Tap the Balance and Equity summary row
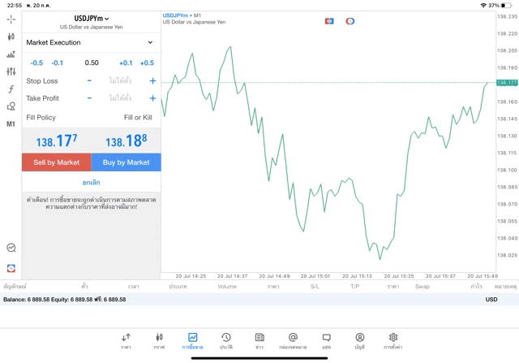519x363 pixels. pos(259,300)
